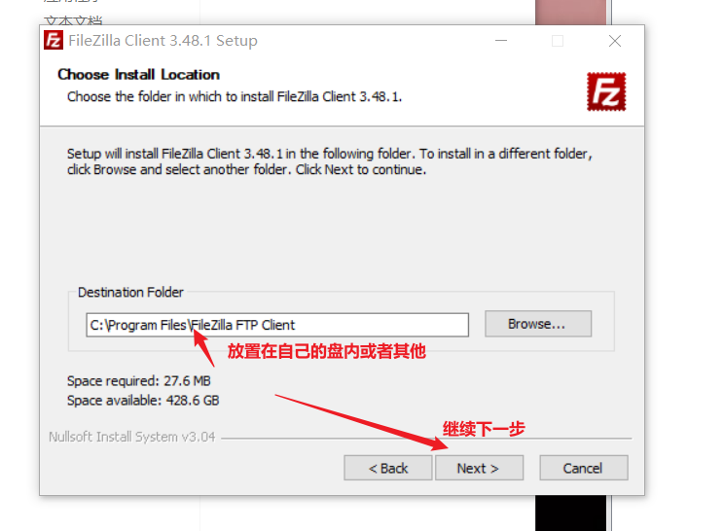Click the 'FileZilla Client 3.48.1 Setup' window title
Image resolution: width=724 pixels, height=531 pixels.
[163, 41]
